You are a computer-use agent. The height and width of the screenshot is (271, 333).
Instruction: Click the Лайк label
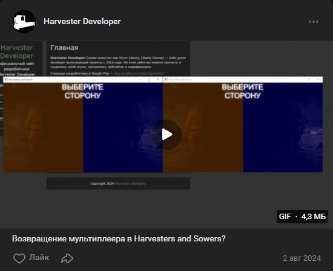[39, 258]
